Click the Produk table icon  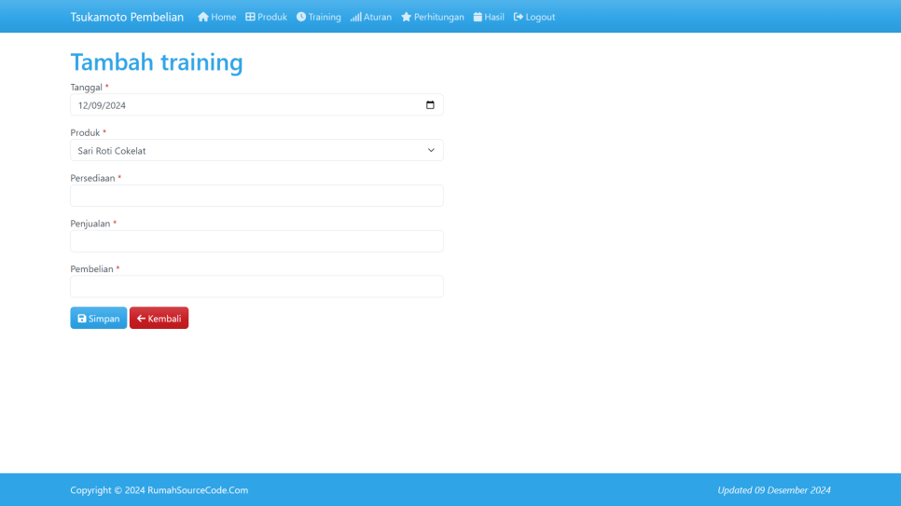click(250, 17)
